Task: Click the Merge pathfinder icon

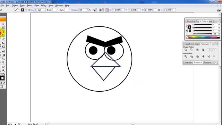Action: click(x=197, y=56)
